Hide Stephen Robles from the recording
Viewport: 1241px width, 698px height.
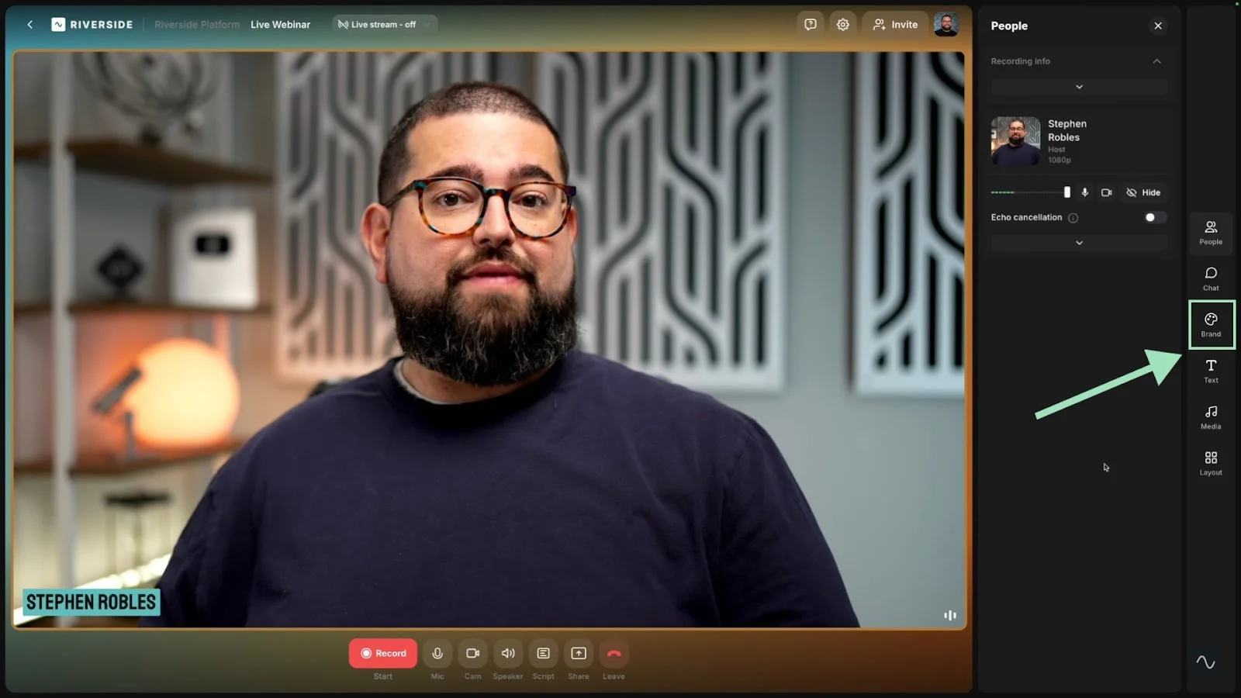click(x=1144, y=192)
